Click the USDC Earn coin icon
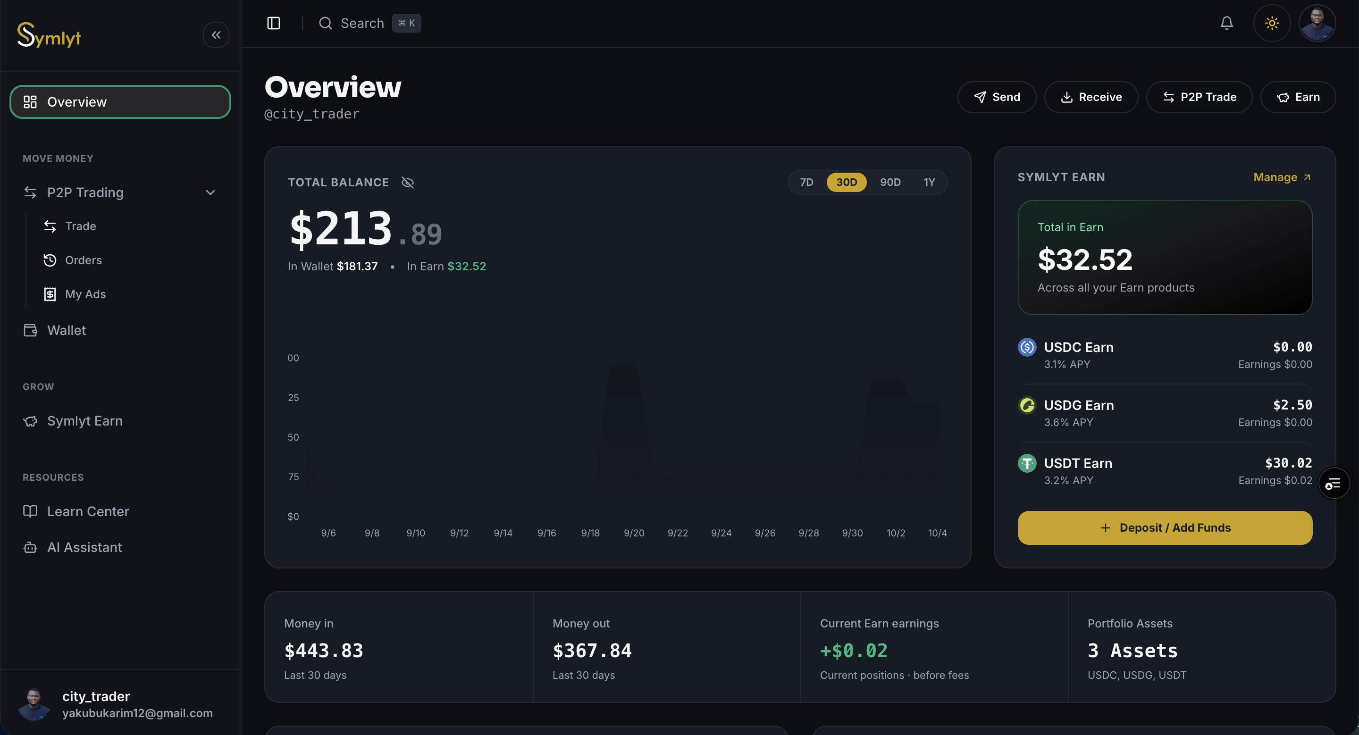This screenshot has height=735, width=1359. (x=1027, y=347)
